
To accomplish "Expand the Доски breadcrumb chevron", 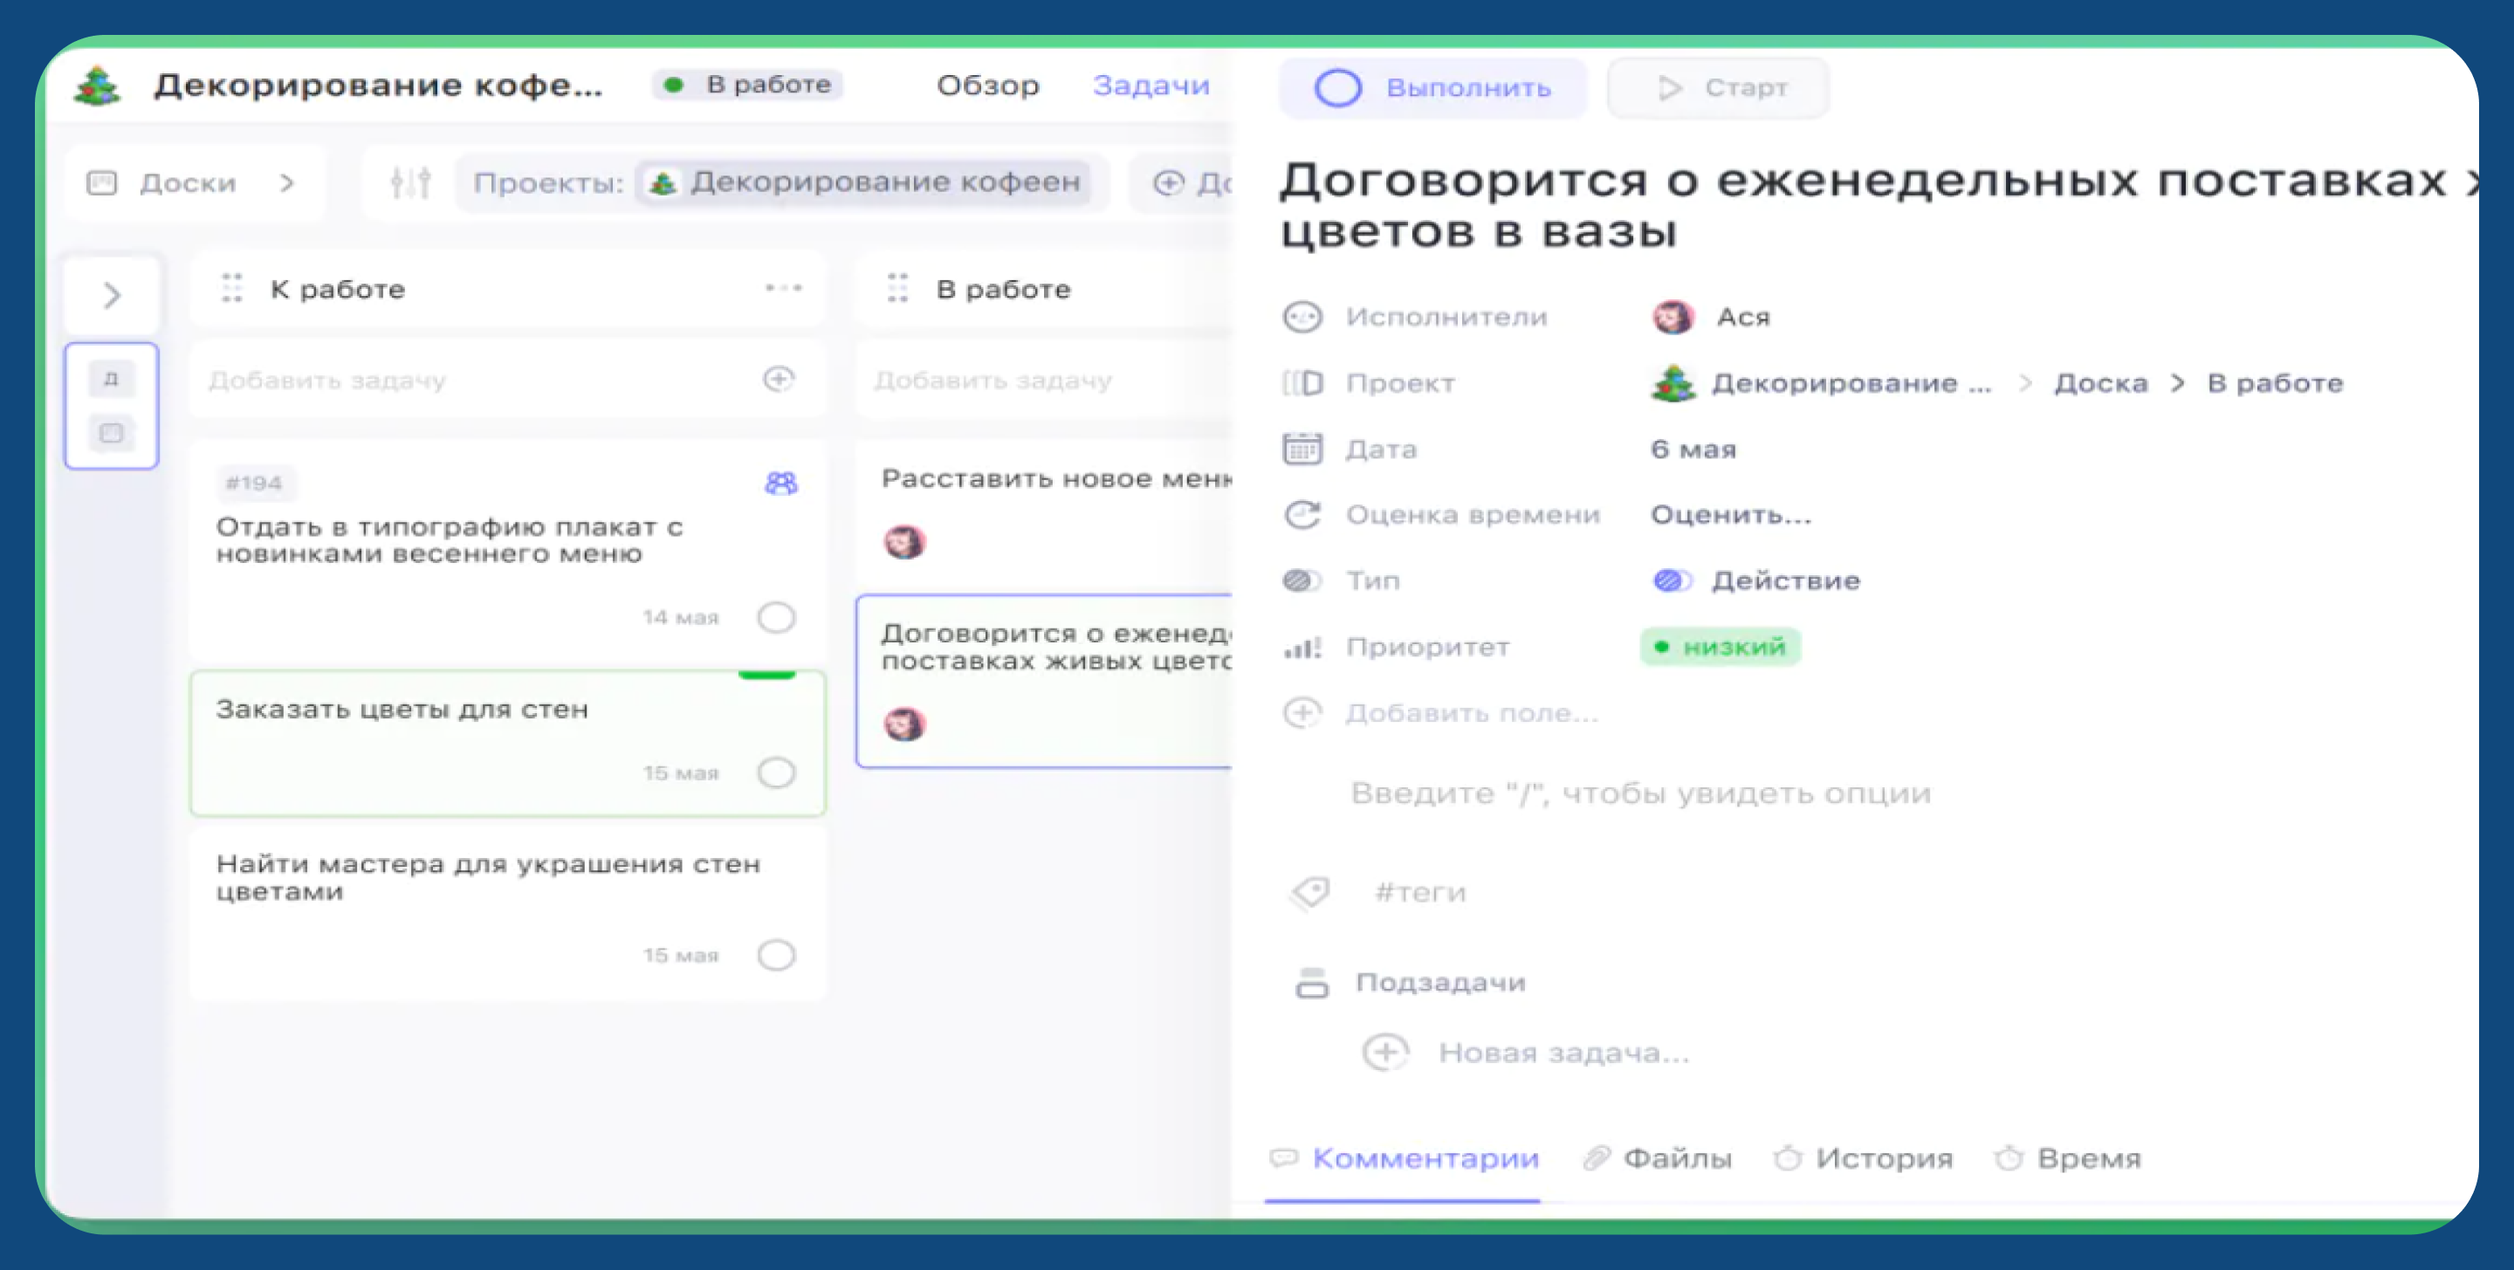I will (x=286, y=182).
